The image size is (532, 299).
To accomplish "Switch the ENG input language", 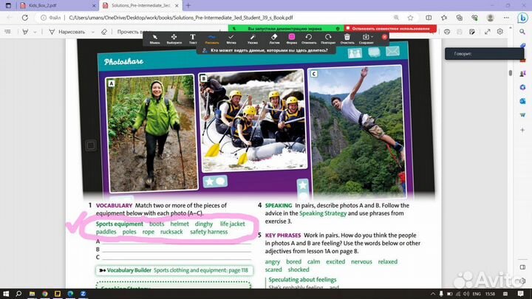I will [477, 294].
